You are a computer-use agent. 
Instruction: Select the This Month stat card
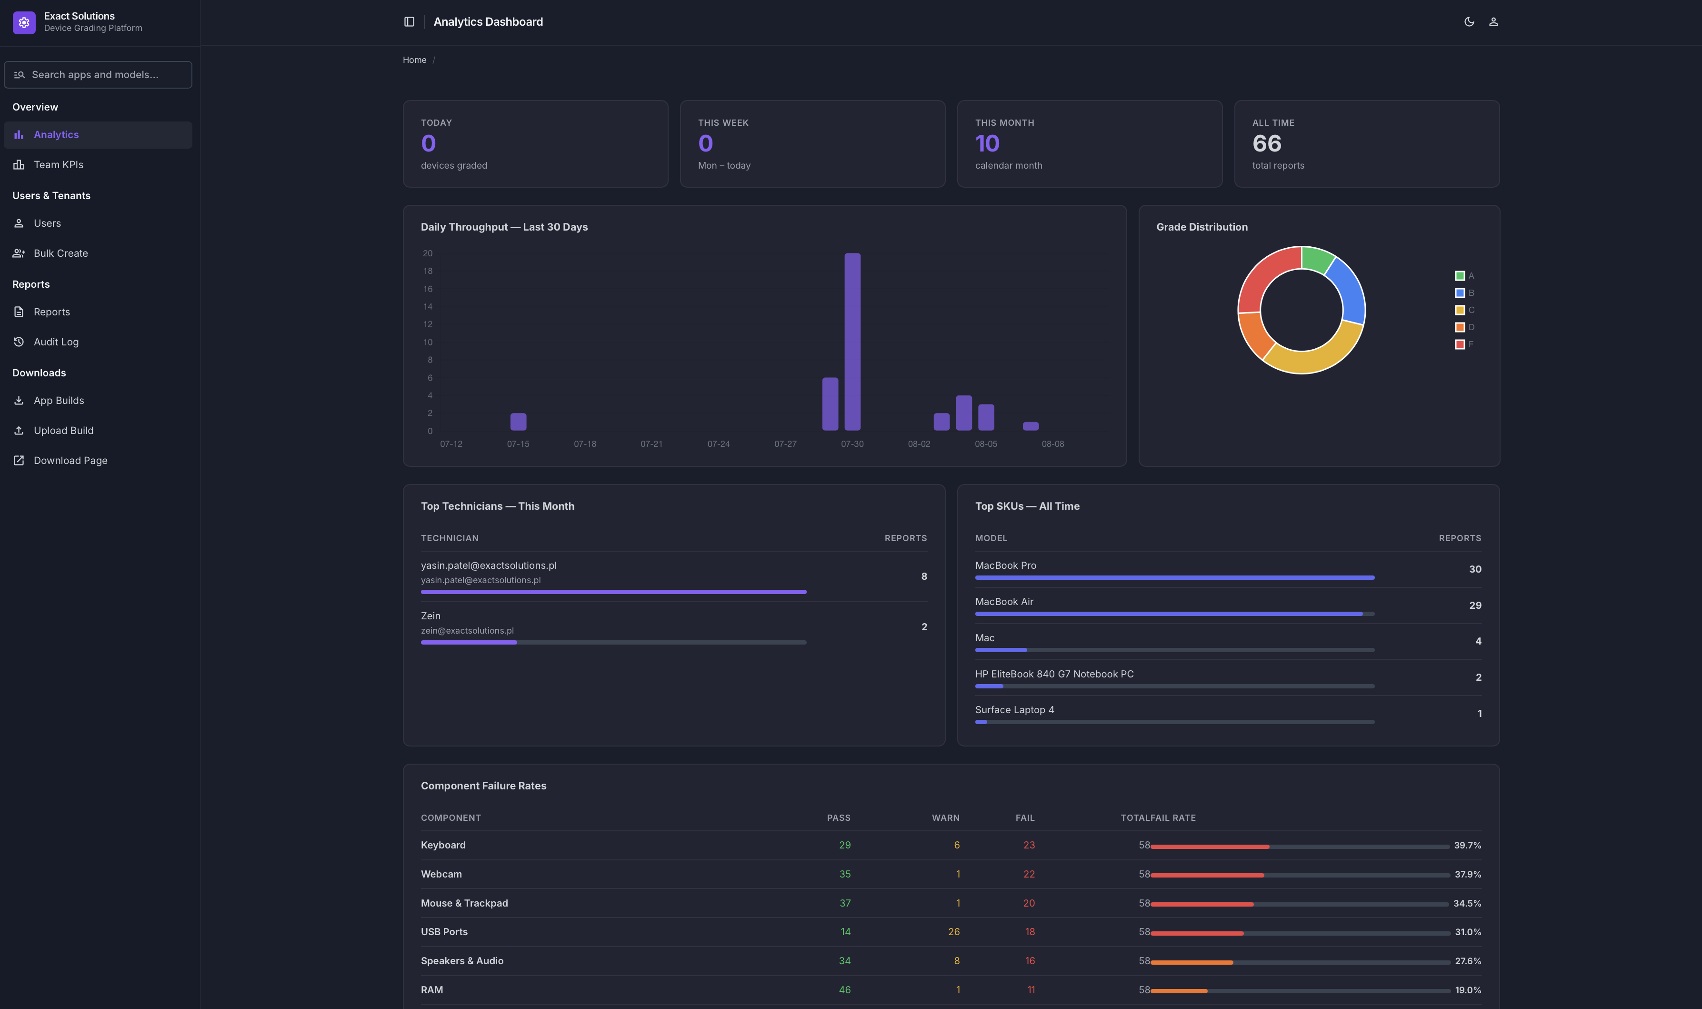1090,144
